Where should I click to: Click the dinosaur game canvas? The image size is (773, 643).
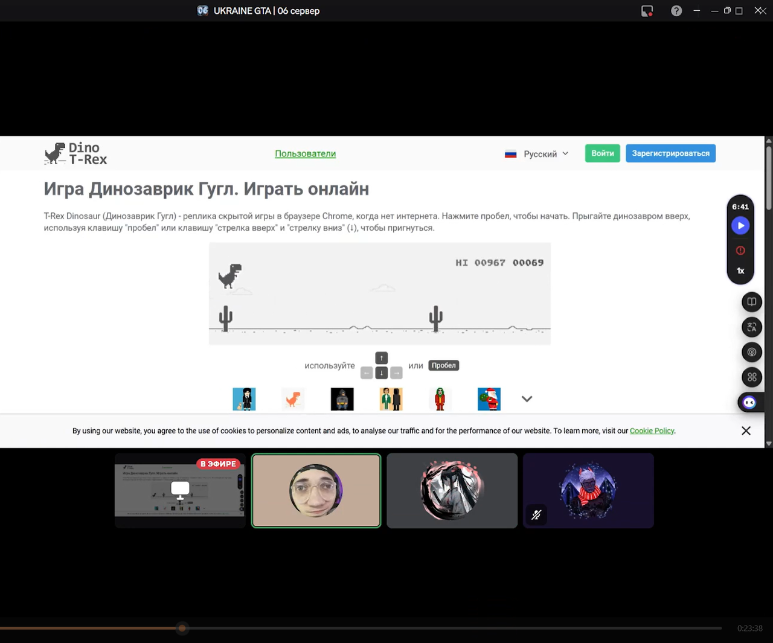coord(380,293)
